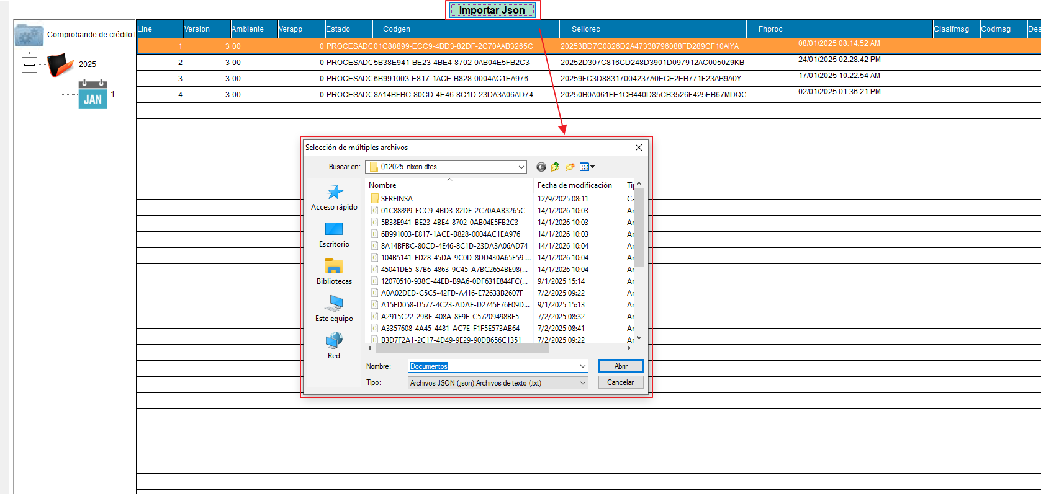
Task: Select grid row with Codgen 8A14BFBC-80CD
Action: pos(588,94)
